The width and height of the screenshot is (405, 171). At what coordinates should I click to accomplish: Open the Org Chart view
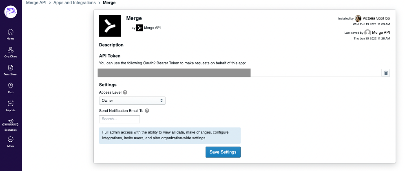(11, 52)
